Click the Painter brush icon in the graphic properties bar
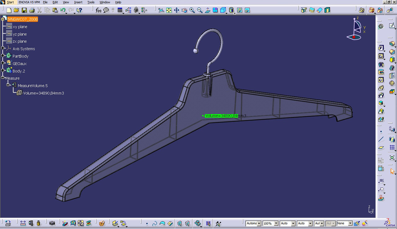The image size is (397, 229). pyautogui.click(x=357, y=223)
